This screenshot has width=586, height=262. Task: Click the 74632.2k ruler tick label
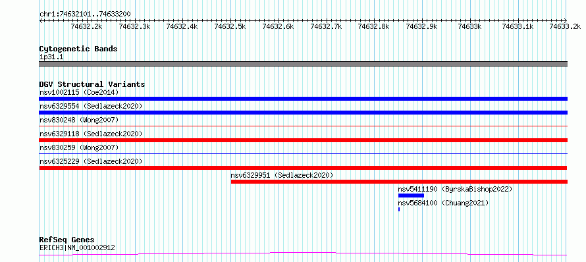[x=86, y=26]
